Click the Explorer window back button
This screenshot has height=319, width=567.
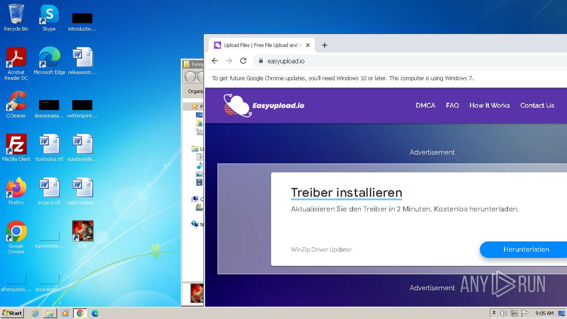click(190, 77)
